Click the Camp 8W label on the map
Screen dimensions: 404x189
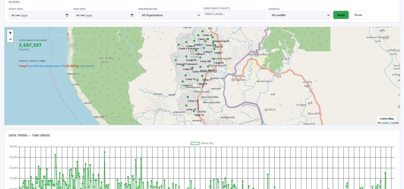pos(205,61)
